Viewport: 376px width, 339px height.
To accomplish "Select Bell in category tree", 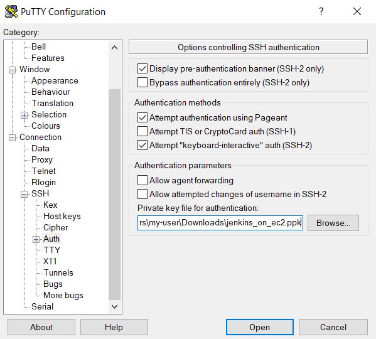I will tap(39, 46).
